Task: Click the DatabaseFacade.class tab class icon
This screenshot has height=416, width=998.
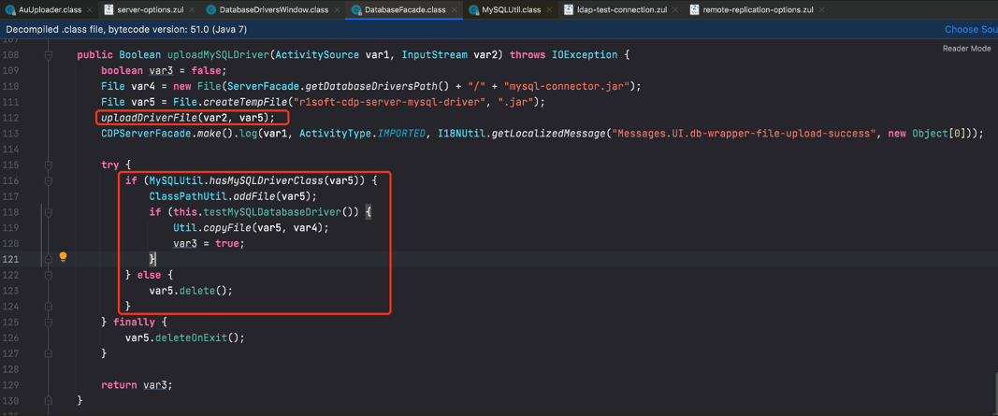Action: [x=355, y=10]
